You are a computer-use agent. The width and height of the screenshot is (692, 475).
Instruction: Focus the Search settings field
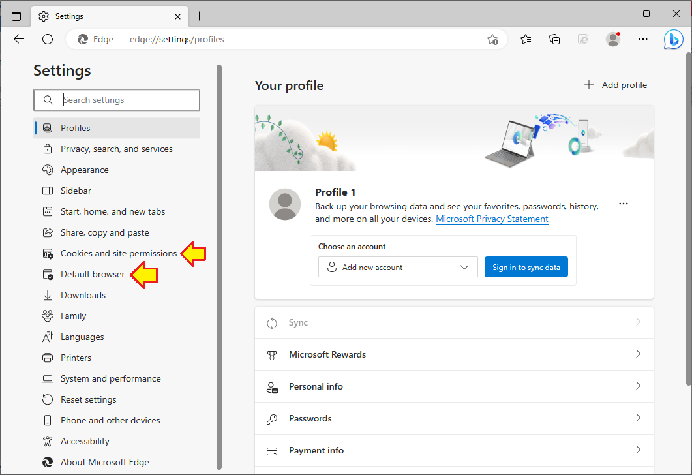point(117,100)
